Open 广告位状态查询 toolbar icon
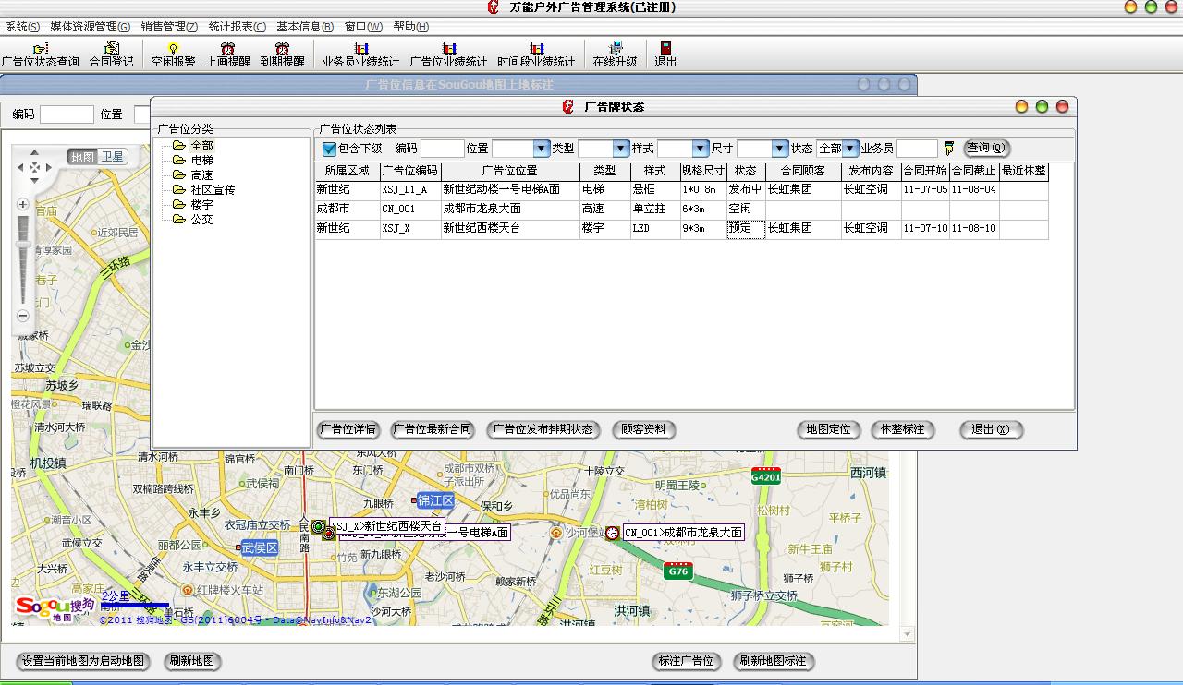This screenshot has width=1183, height=685. click(40, 54)
